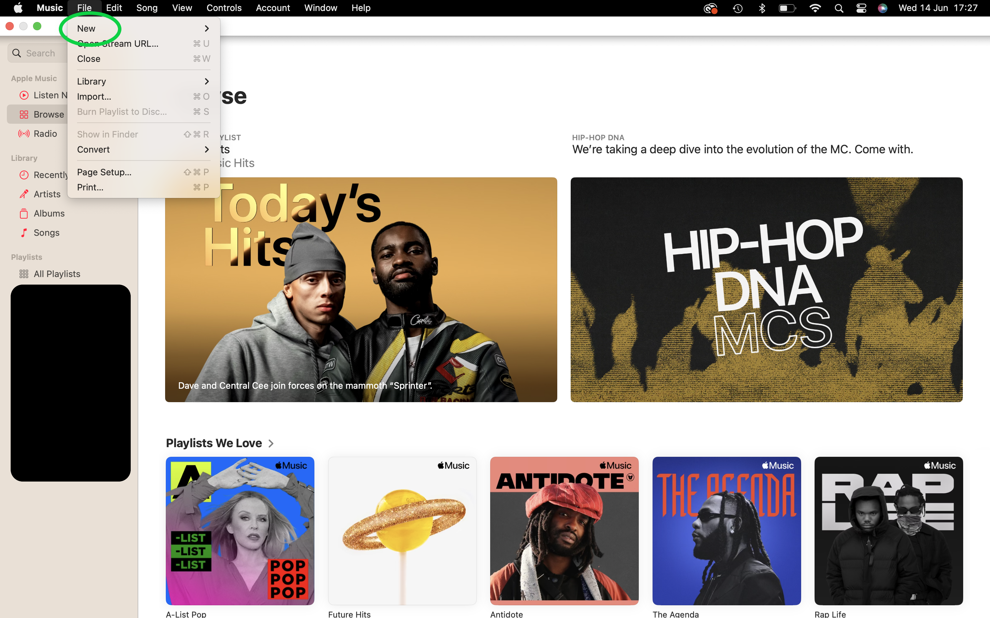Open the Music app menu

50,8
